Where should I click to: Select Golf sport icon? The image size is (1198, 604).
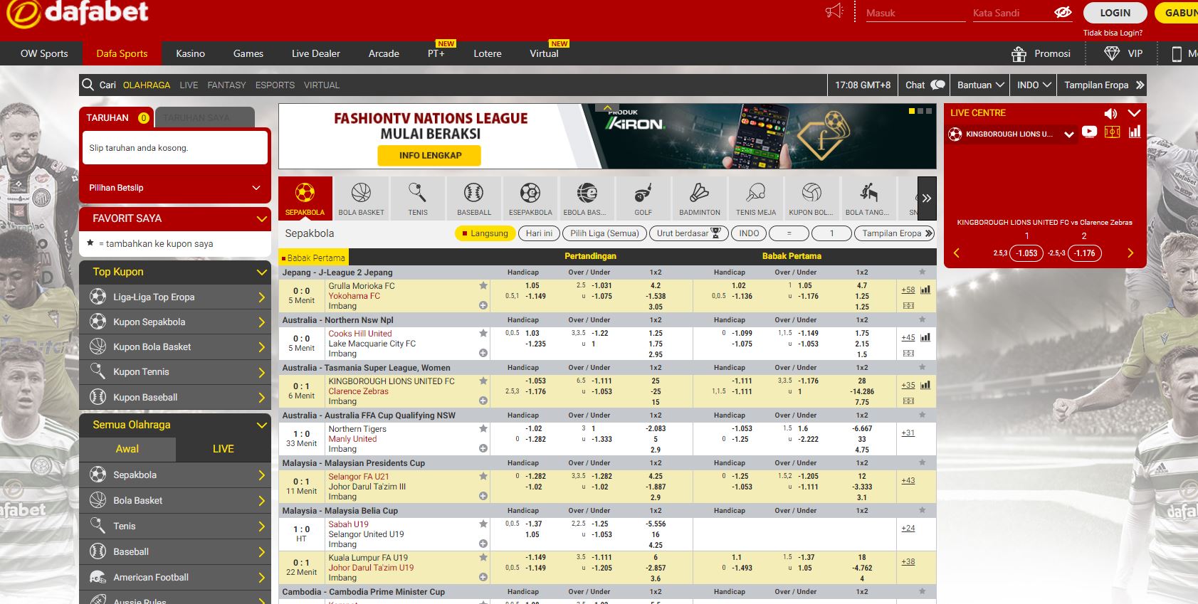tap(643, 198)
